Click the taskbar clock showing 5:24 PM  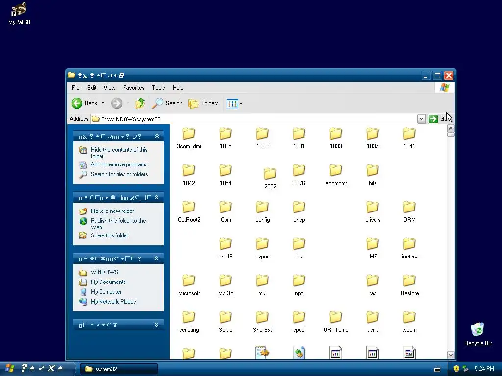(484, 369)
